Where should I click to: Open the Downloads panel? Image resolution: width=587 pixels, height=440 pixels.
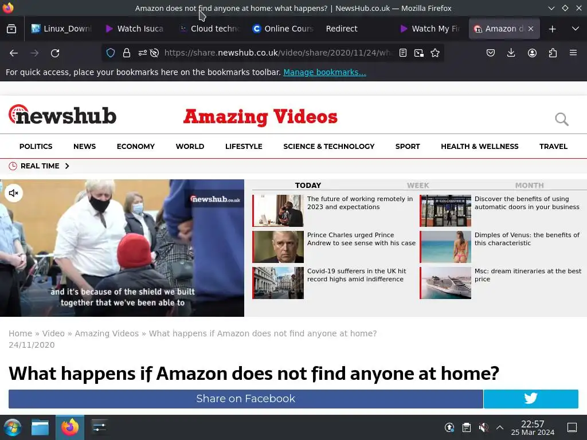click(511, 53)
